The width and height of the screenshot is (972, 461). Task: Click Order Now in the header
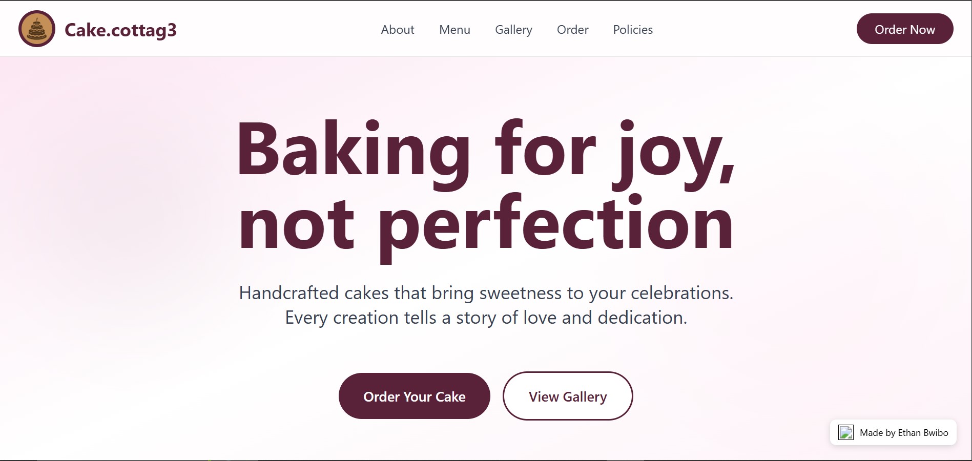[x=904, y=29]
